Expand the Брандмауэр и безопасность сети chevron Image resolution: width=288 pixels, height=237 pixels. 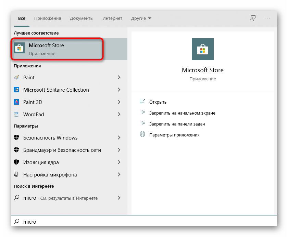coord(119,150)
